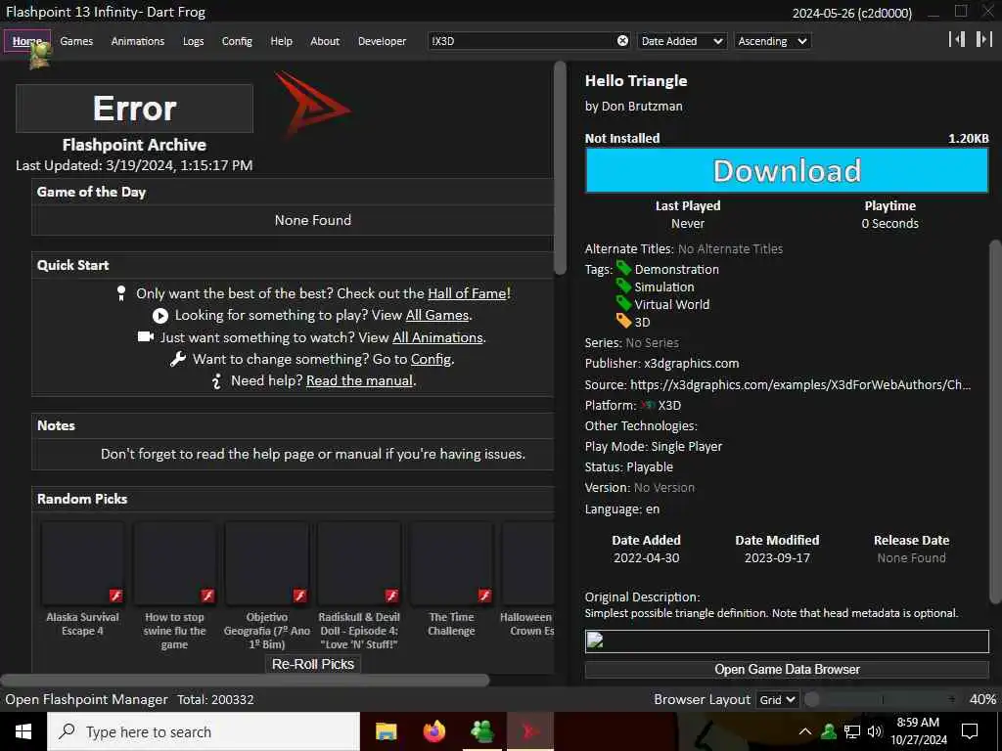Open the Browser Layout Grid dropdown
The image size is (1002, 751).
tap(777, 699)
